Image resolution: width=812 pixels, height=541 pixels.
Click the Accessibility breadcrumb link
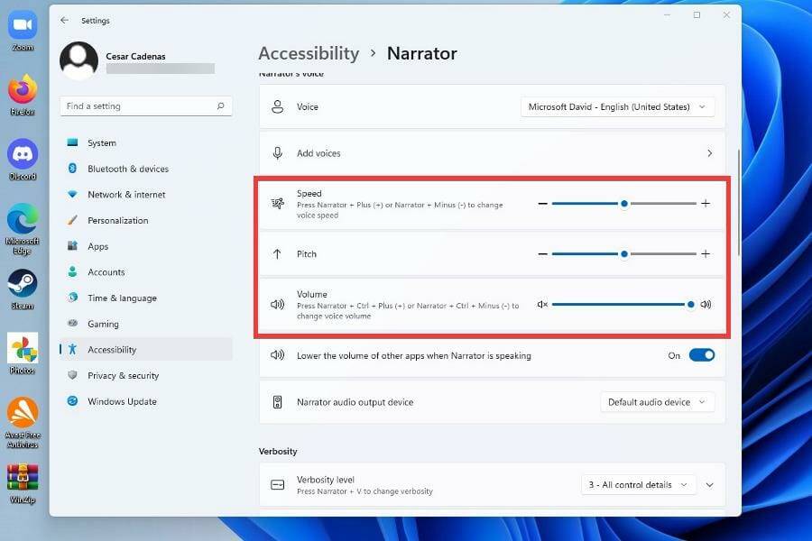[x=309, y=53]
